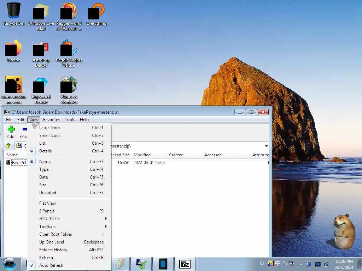
Task: Open the address bar dropdown arrow
Action: [x=266, y=146]
